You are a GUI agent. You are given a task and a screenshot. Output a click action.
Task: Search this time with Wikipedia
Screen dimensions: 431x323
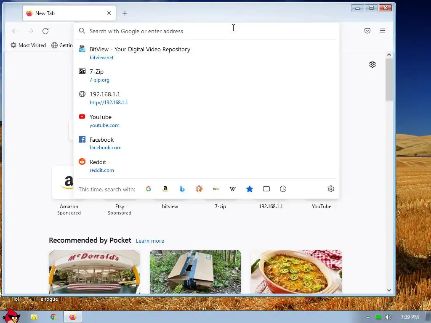click(232, 189)
